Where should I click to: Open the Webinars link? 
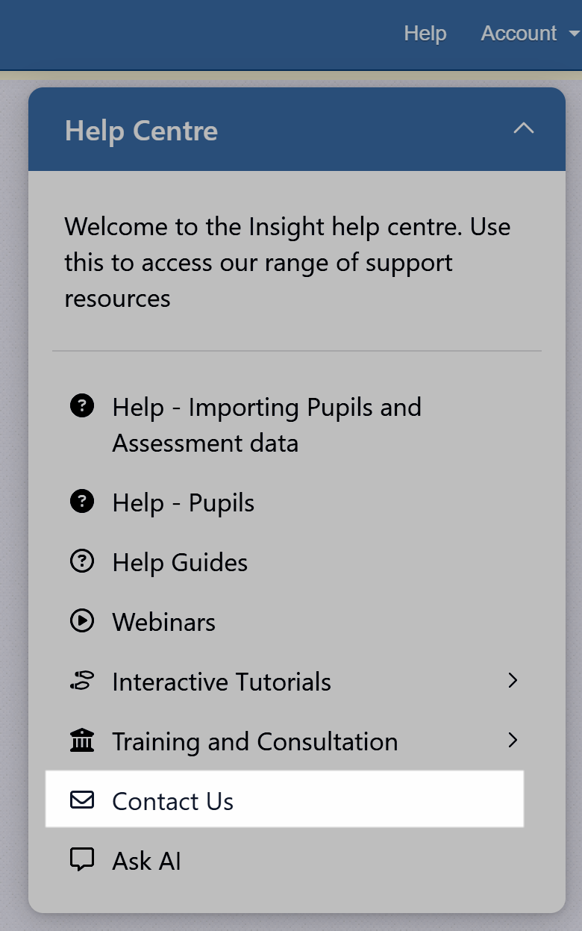[164, 622]
